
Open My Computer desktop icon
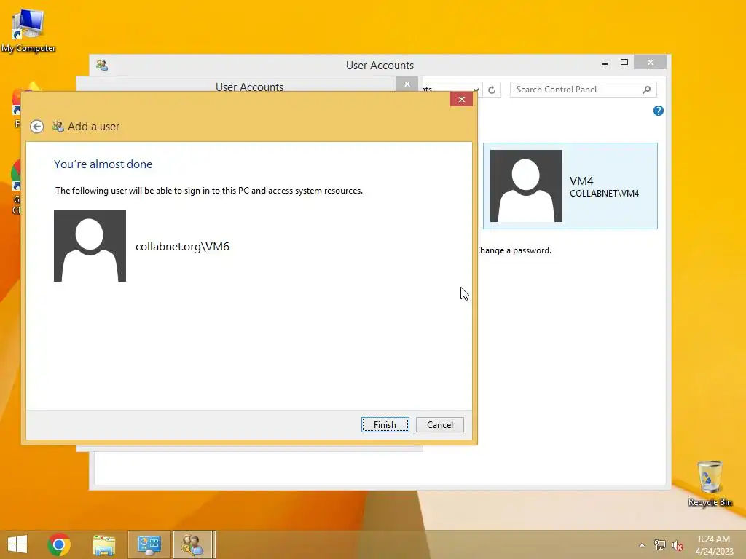pos(28,31)
